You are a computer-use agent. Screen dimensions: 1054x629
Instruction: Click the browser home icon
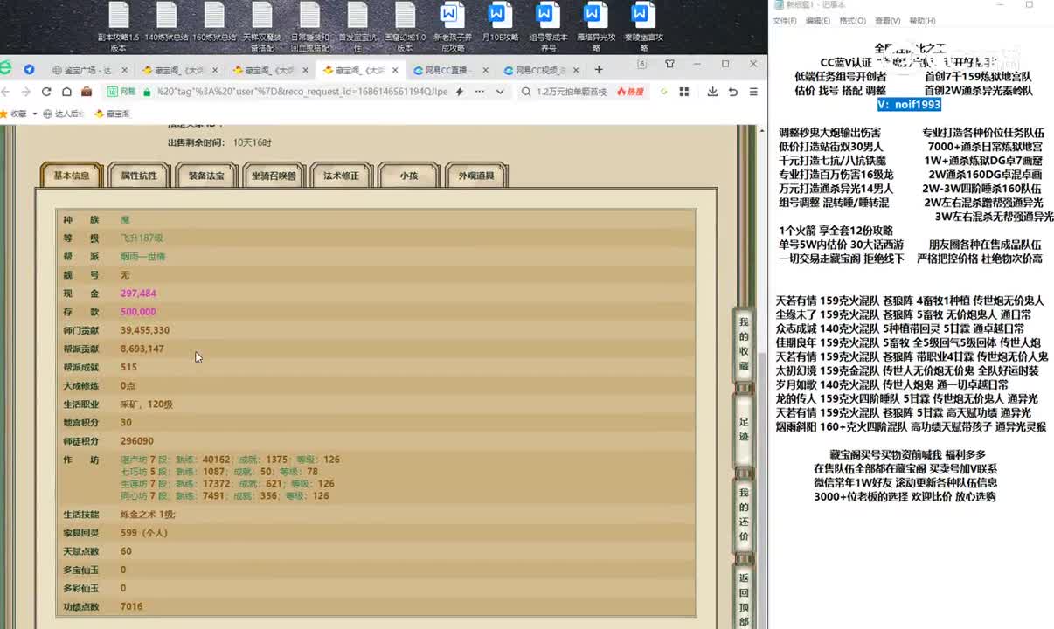[x=66, y=92]
